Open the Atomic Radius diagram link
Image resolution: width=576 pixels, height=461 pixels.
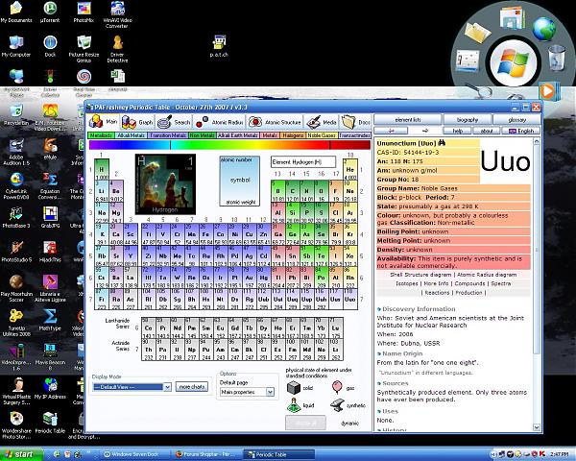coord(487,275)
